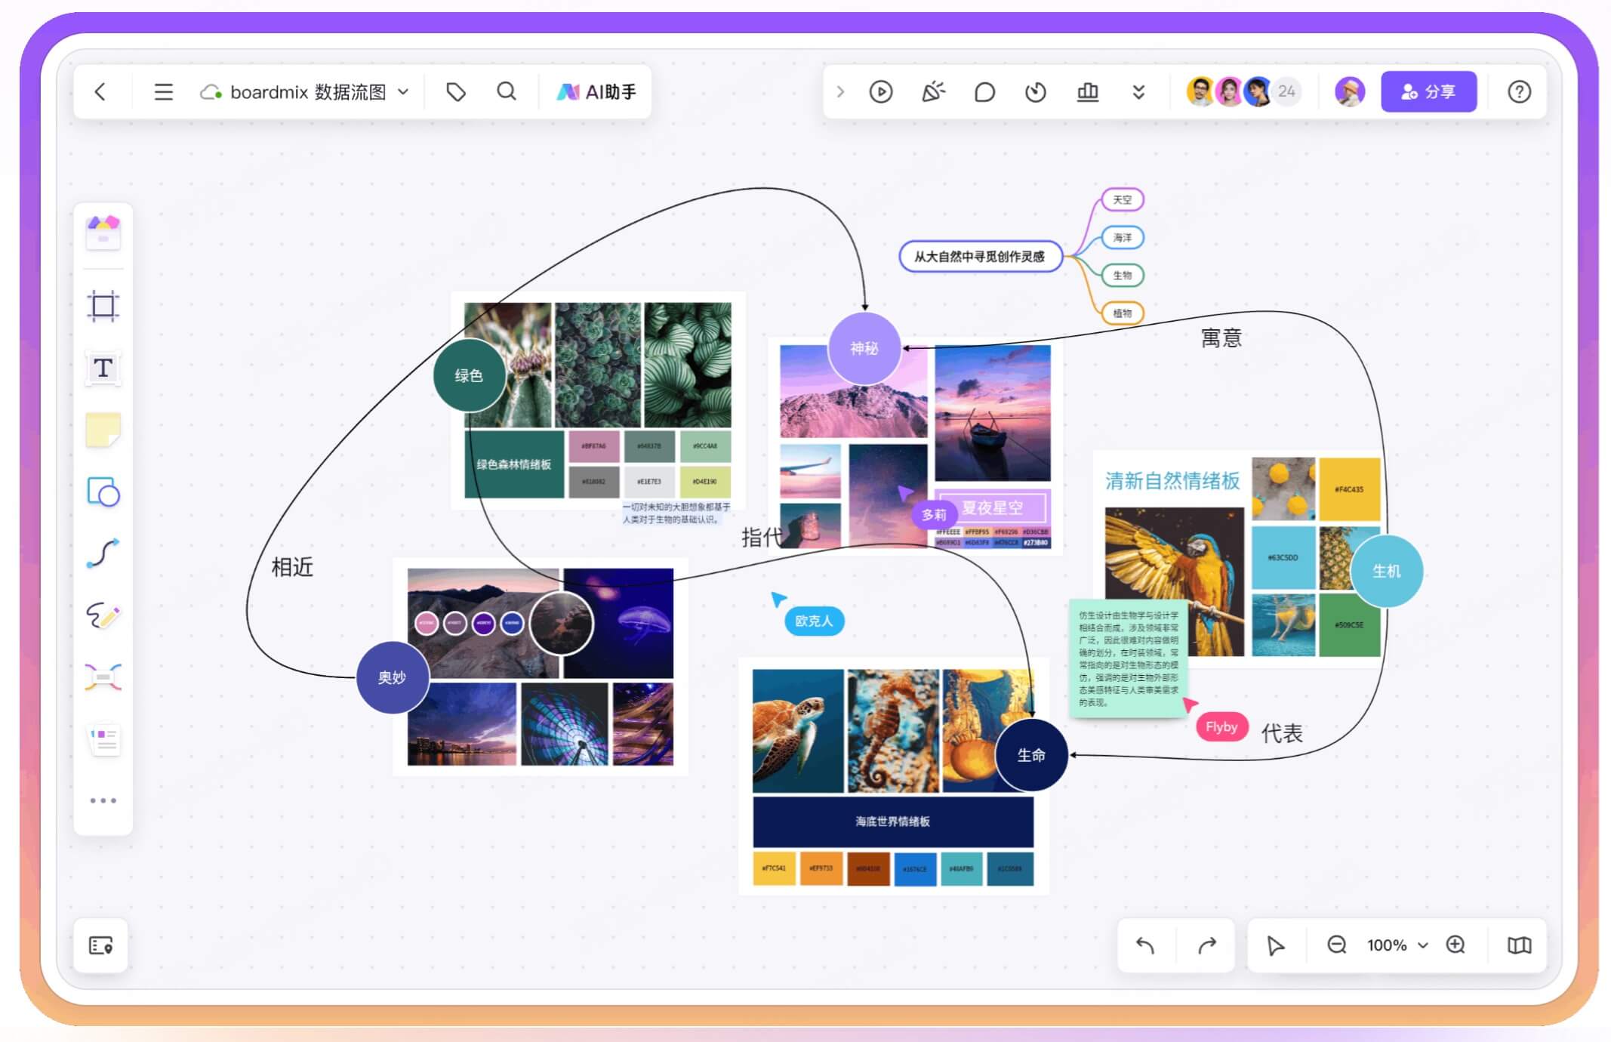Select the Text tool

[x=103, y=368]
